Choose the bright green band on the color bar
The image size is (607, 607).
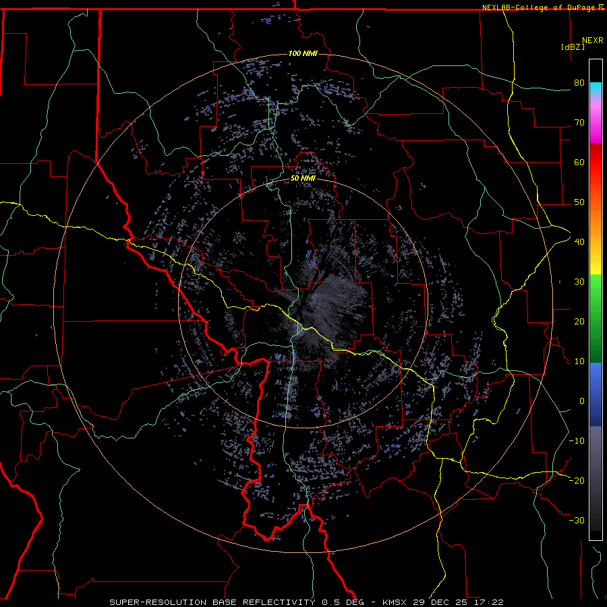[x=596, y=297]
